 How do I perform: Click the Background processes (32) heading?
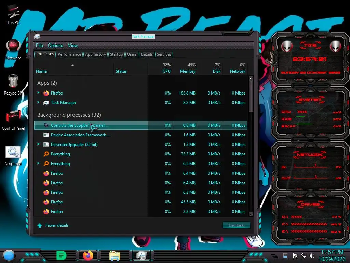[x=69, y=115]
